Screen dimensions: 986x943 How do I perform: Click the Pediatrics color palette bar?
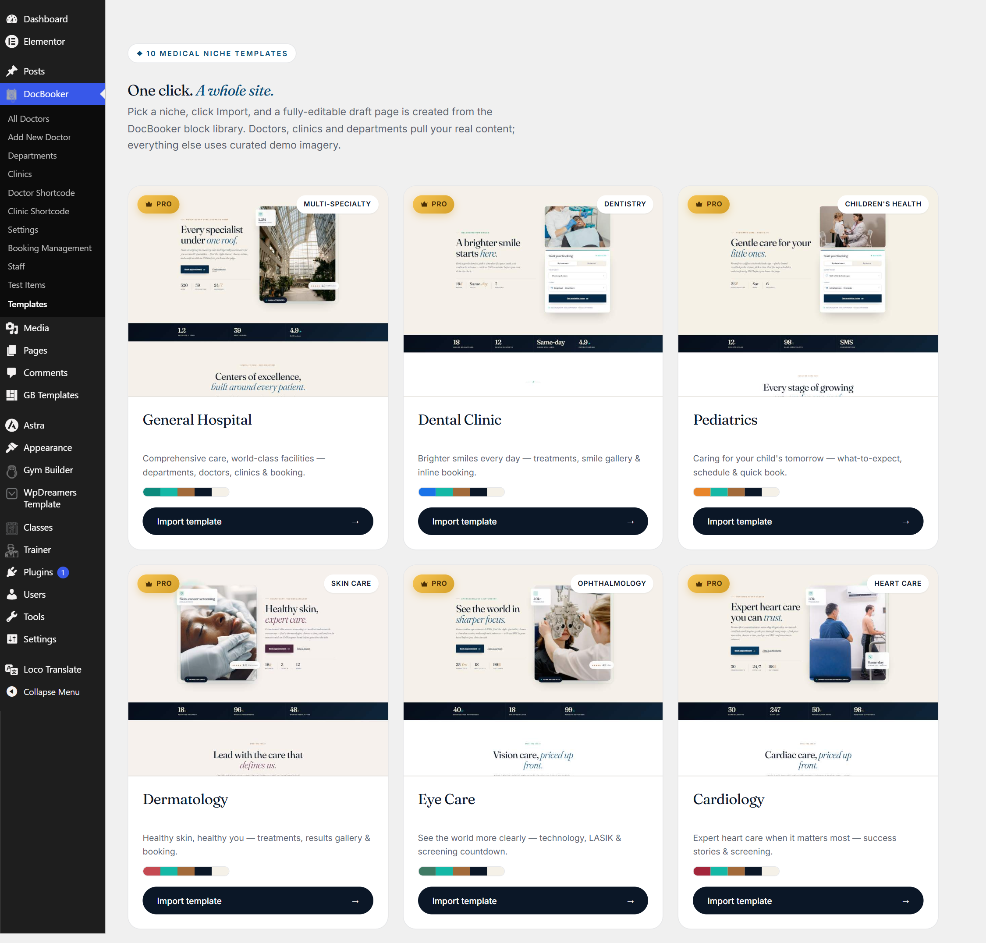tap(736, 492)
